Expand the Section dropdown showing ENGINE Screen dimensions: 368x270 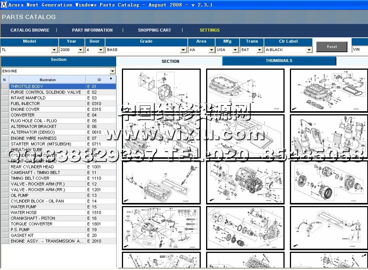(x=112, y=71)
